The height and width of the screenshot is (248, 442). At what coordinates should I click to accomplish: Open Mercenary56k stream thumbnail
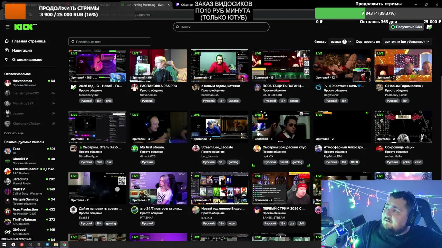(97, 65)
